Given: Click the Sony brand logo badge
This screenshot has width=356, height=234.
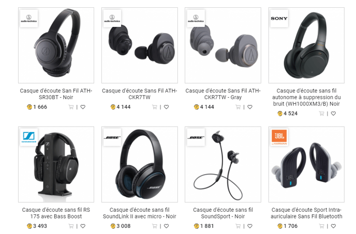Looking at the screenshot, I should pos(279,19).
